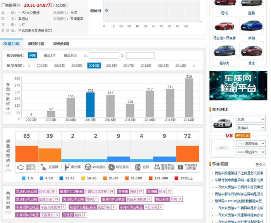The image size is (271, 223).
Task: Choose the 2015款 model year filter
Action: coord(163,66)
